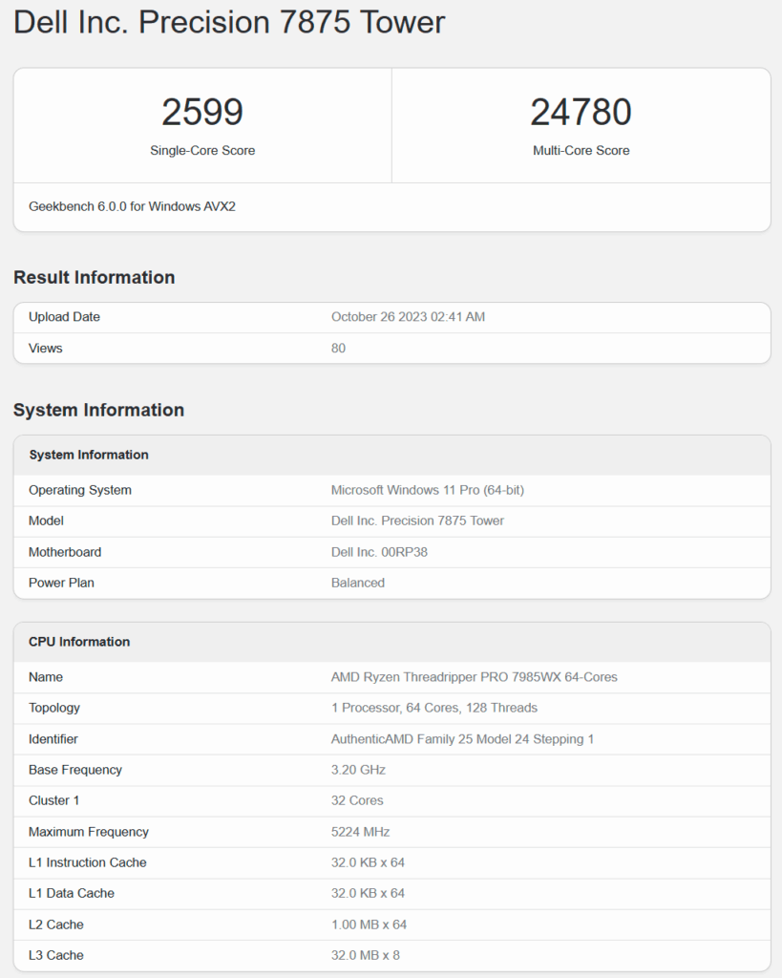
Task: Click the Identifier label
Action: [53, 739]
